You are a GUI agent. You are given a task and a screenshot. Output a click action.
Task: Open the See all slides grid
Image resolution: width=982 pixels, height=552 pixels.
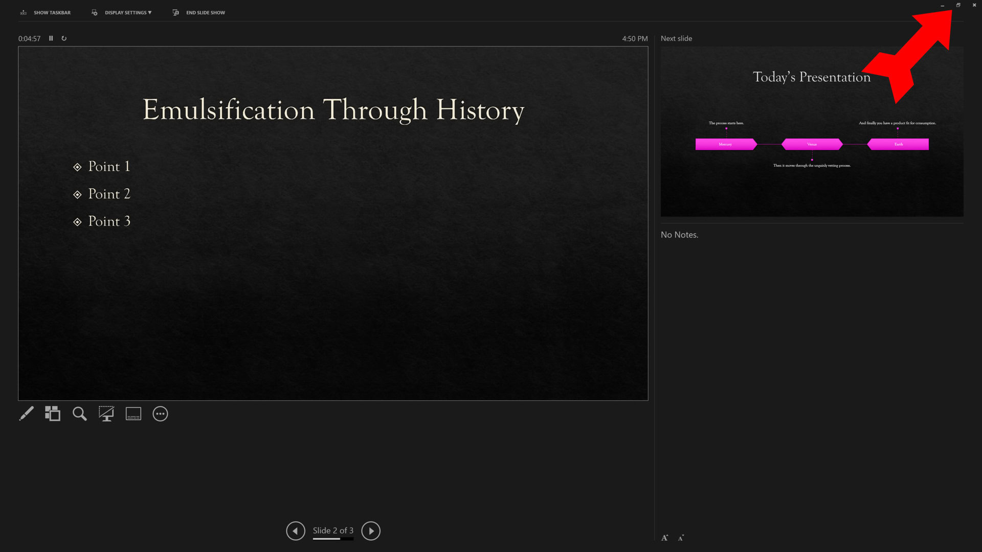[x=53, y=413]
